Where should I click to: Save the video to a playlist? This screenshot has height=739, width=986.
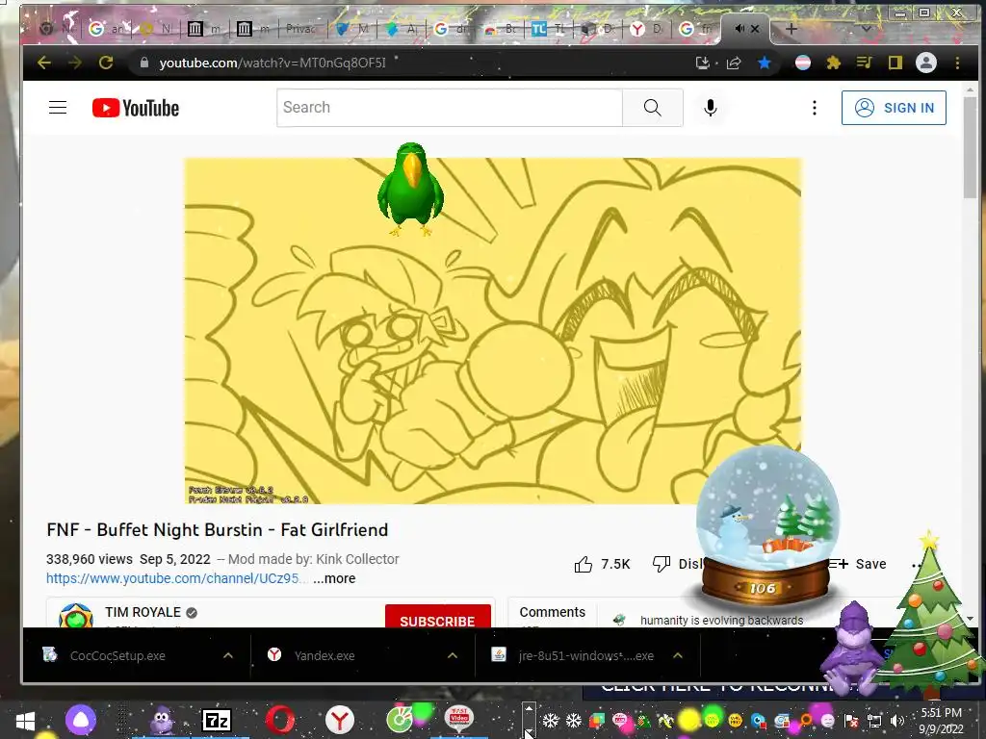tap(858, 564)
